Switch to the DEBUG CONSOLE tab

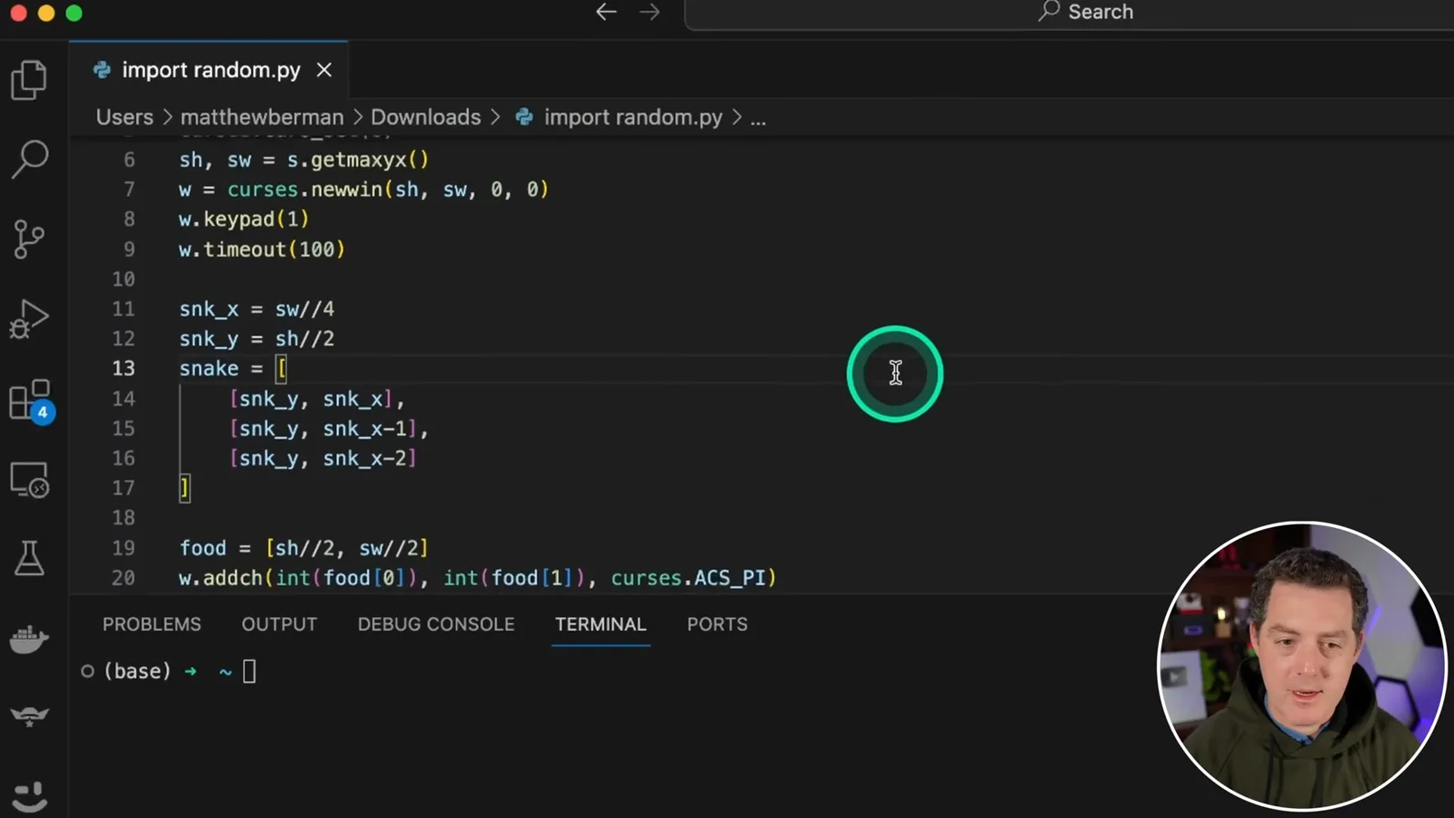[x=436, y=624]
